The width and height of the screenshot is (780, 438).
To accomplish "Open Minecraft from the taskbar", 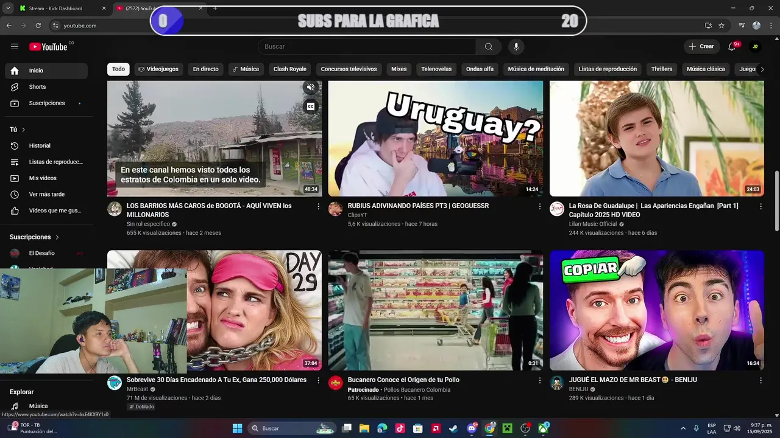I will (x=507, y=428).
